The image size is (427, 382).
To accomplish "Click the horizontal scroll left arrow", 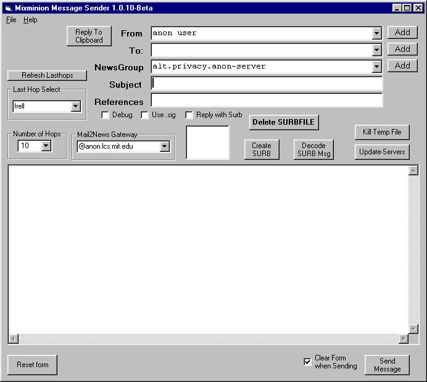I will pos(14,339).
